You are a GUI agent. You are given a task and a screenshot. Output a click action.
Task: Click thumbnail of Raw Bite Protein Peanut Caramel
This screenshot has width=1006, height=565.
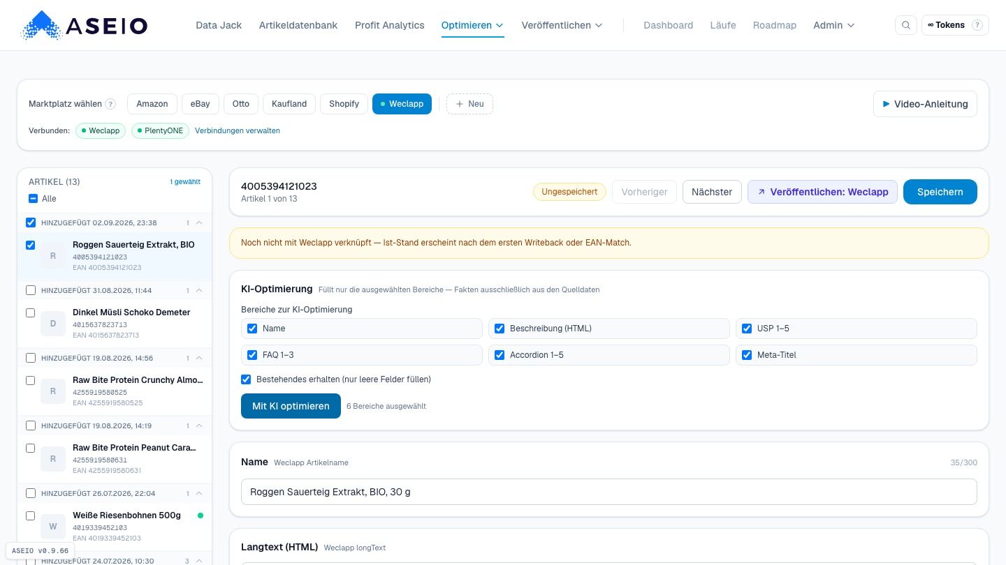pyautogui.click(x=53, y=459)
